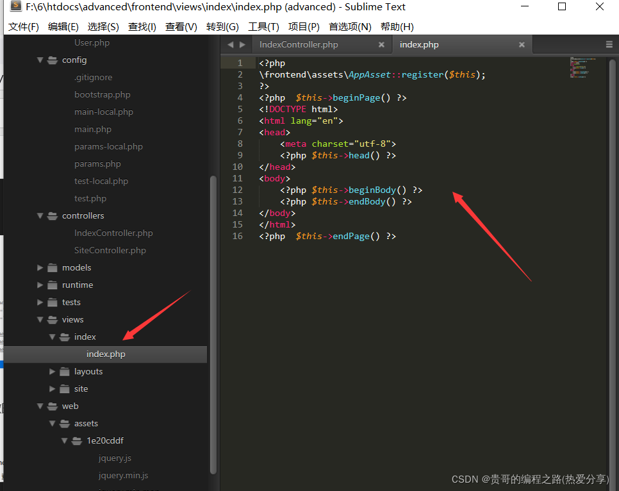Open the tab list hamburger menu
The image size is (619, 491).
coord(609,45)
